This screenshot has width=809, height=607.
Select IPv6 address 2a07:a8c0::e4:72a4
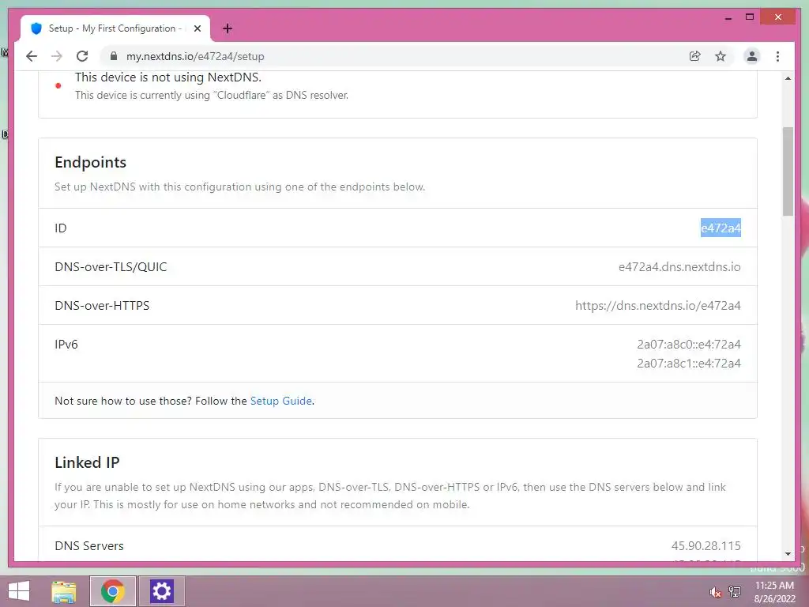(x=689, y=345)
